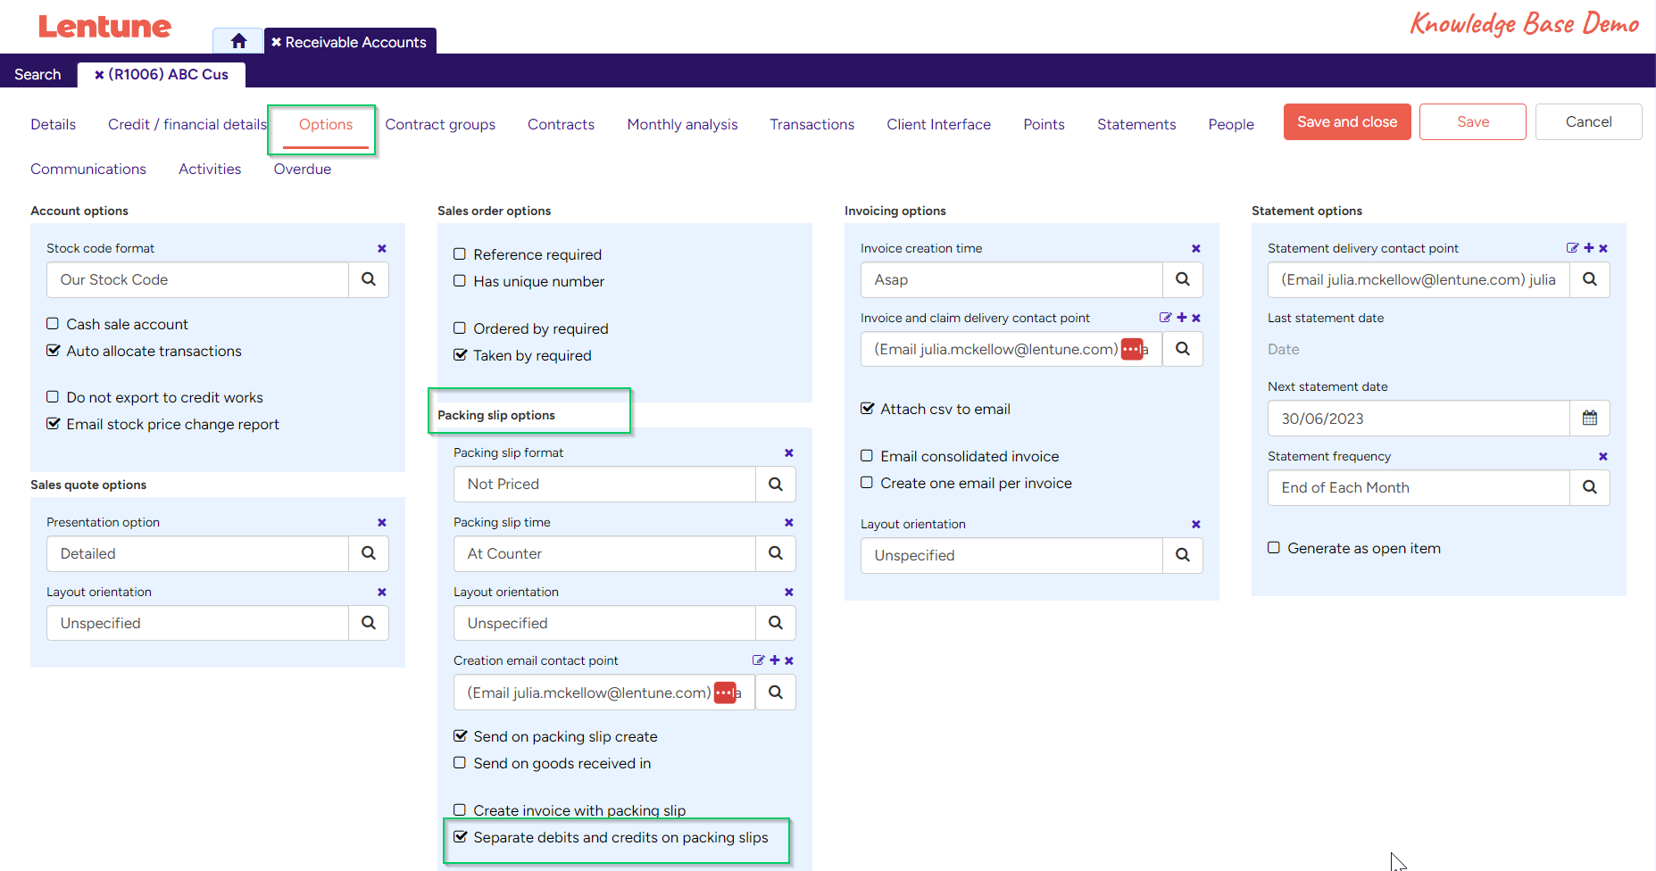
Task: Search Invoice and claim delivery contact
Action: point(1183,349)
